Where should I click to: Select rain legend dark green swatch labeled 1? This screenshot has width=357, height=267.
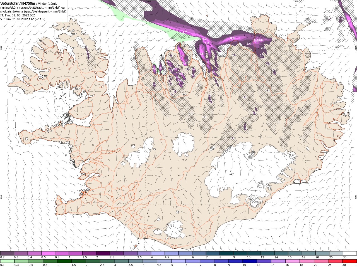pos(64,261)
